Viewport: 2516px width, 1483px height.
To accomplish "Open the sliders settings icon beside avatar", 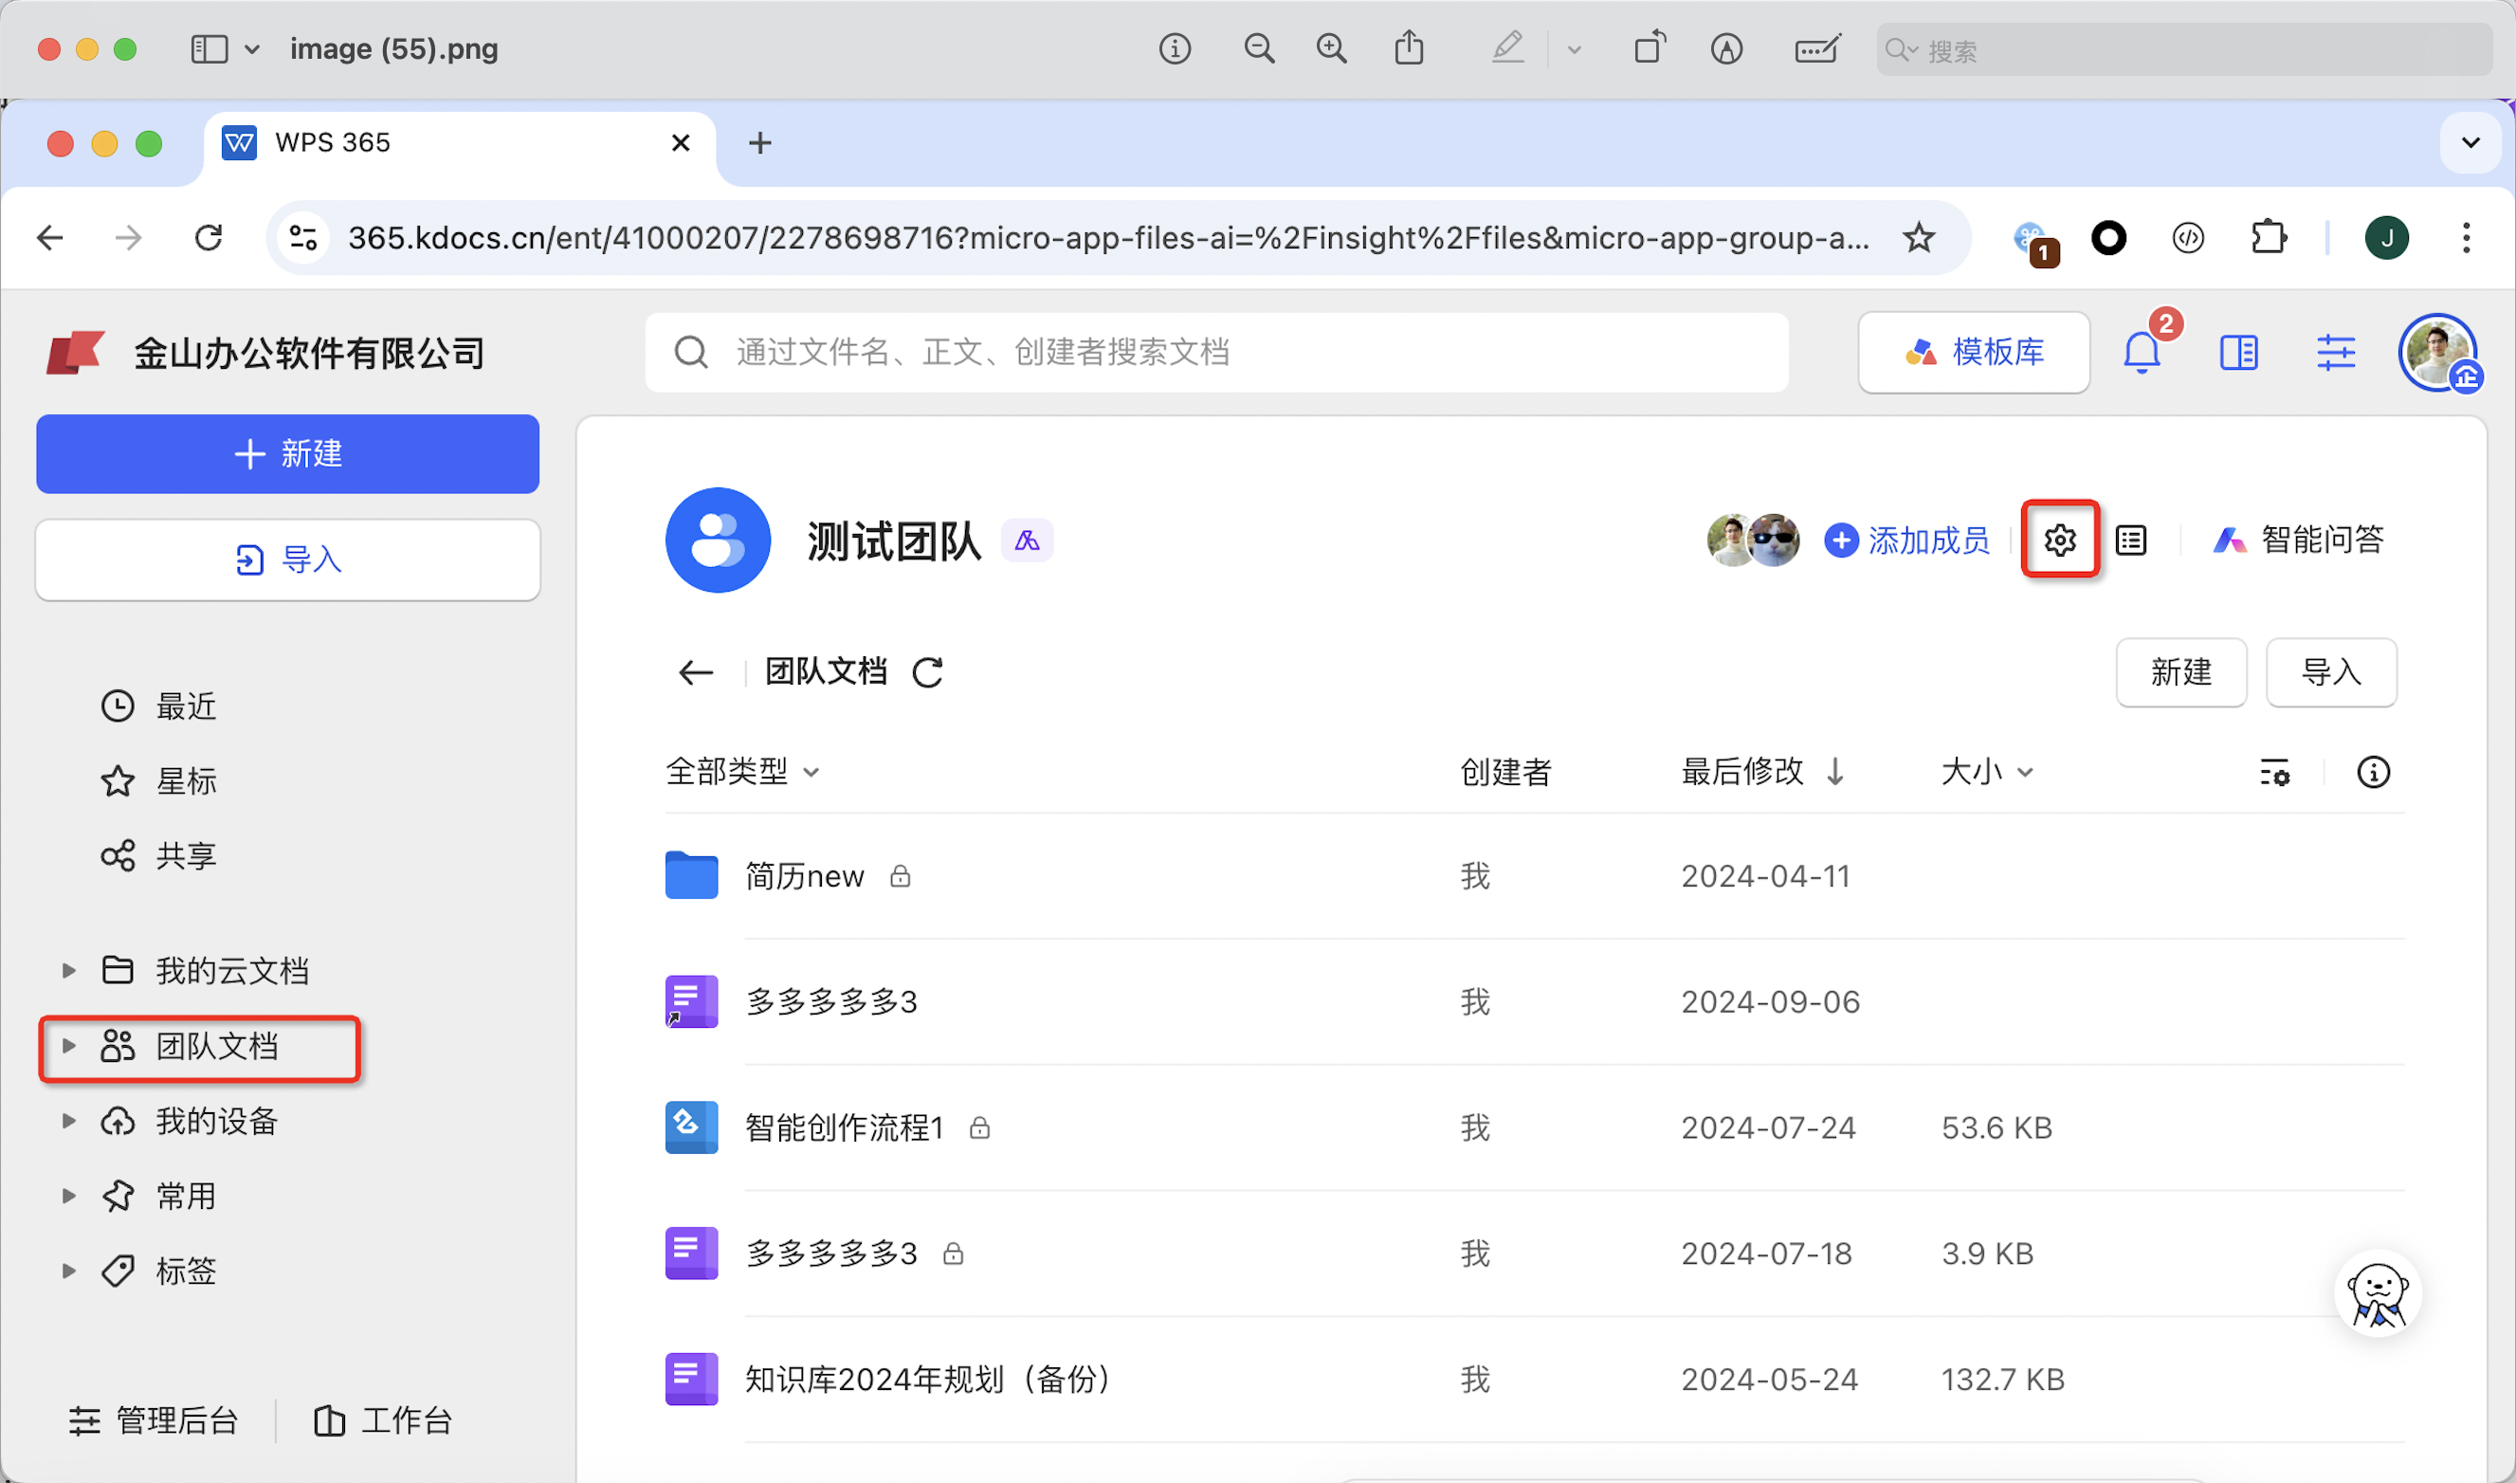I will point(2335,352).
